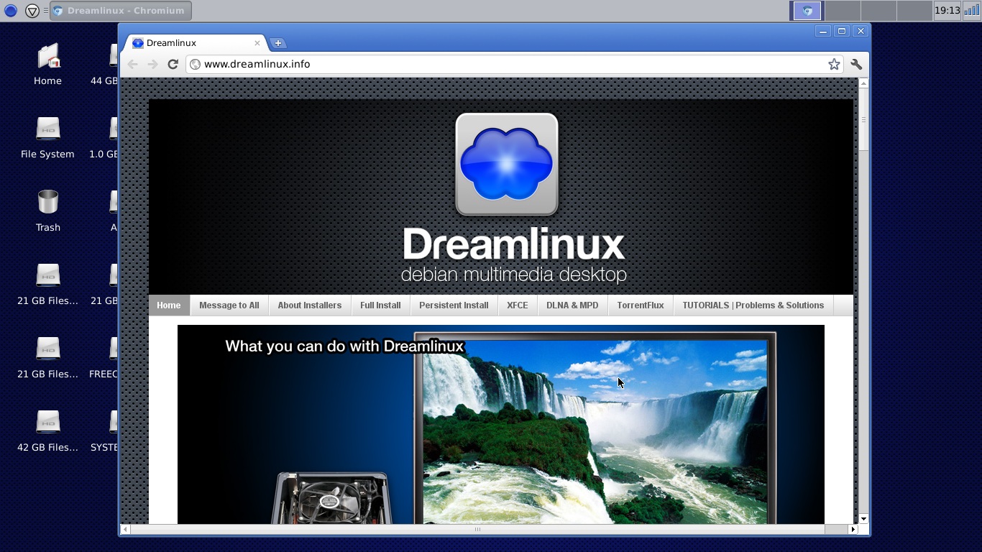Click the Dreamlinux site title heading

(513, 245)
